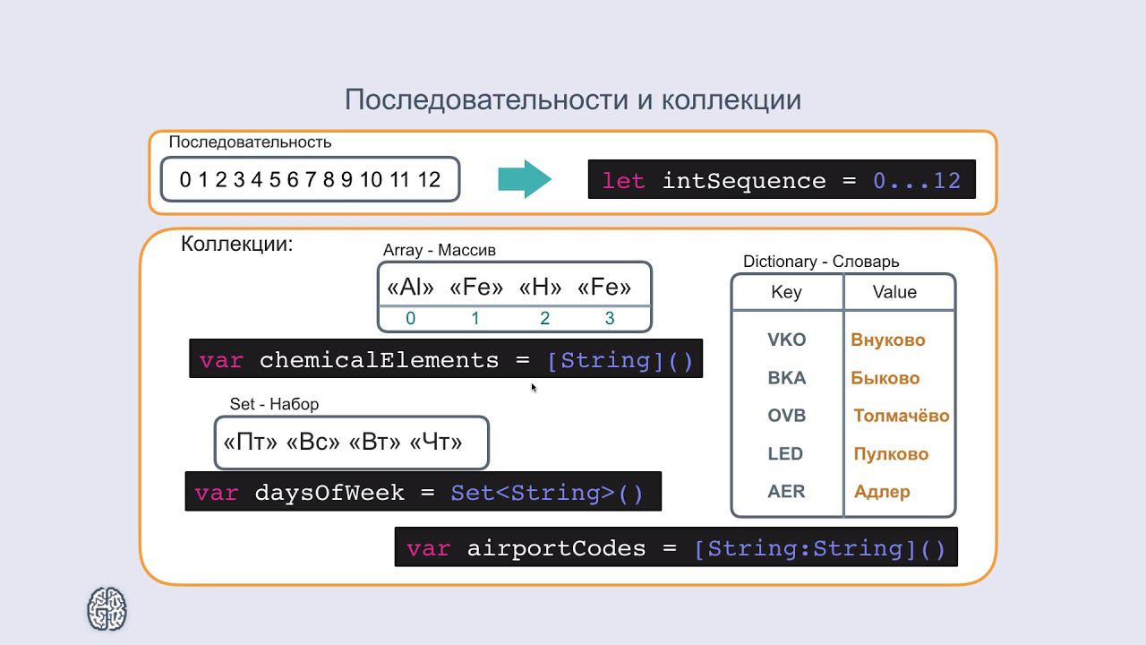Click the number sequence box 0 to 12

click(310, 179)
